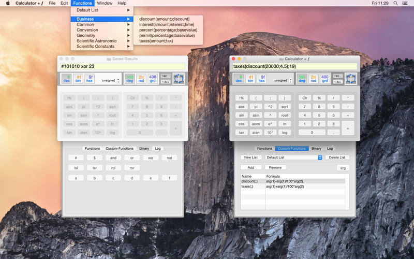Click the 180... format icon in Calculator + f window
The image size is (414, 259).
pos(338,76)
